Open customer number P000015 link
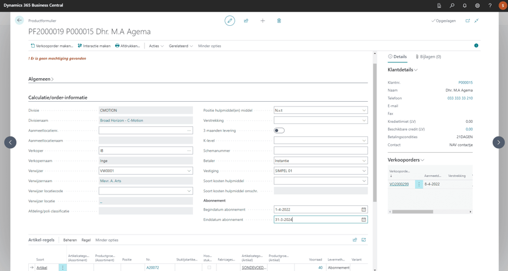508x271 pixels. click(465, 82)
